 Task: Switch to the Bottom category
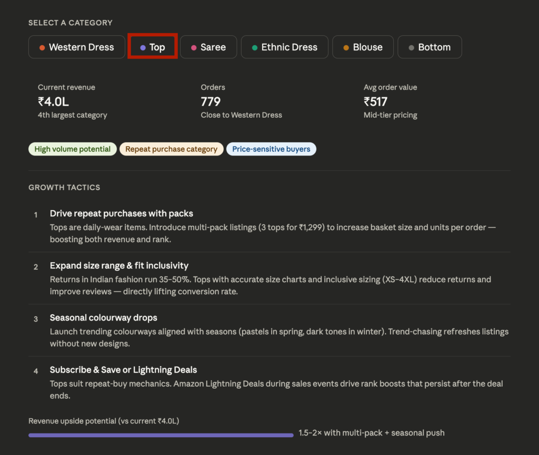pos(430,47)
